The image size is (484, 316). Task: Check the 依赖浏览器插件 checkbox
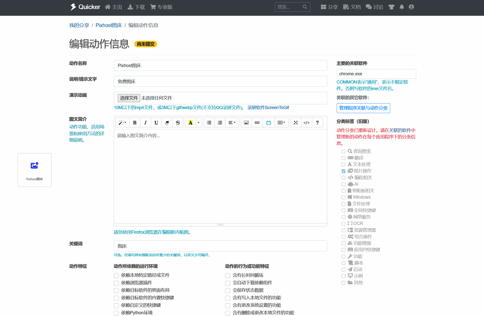116,283
